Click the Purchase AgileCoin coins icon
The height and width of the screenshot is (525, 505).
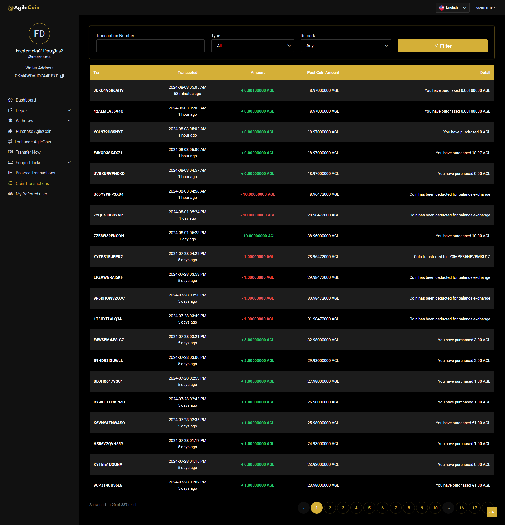[11, 131]
